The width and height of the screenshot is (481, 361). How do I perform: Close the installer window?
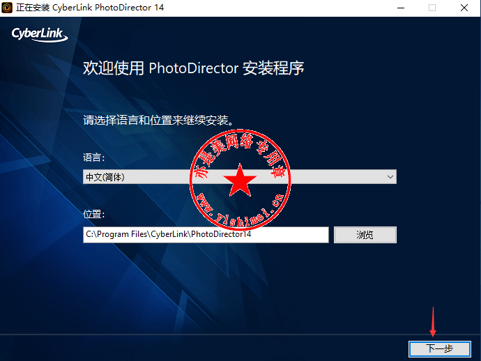point(464,8)
